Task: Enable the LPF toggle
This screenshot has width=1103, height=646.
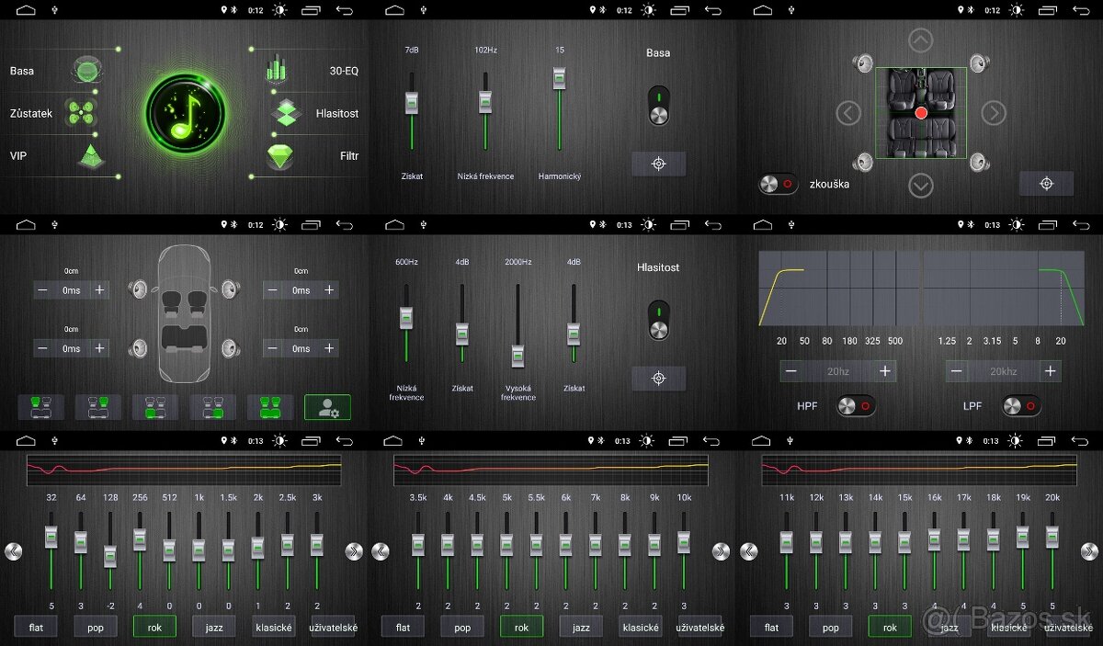Action: 1021,406
